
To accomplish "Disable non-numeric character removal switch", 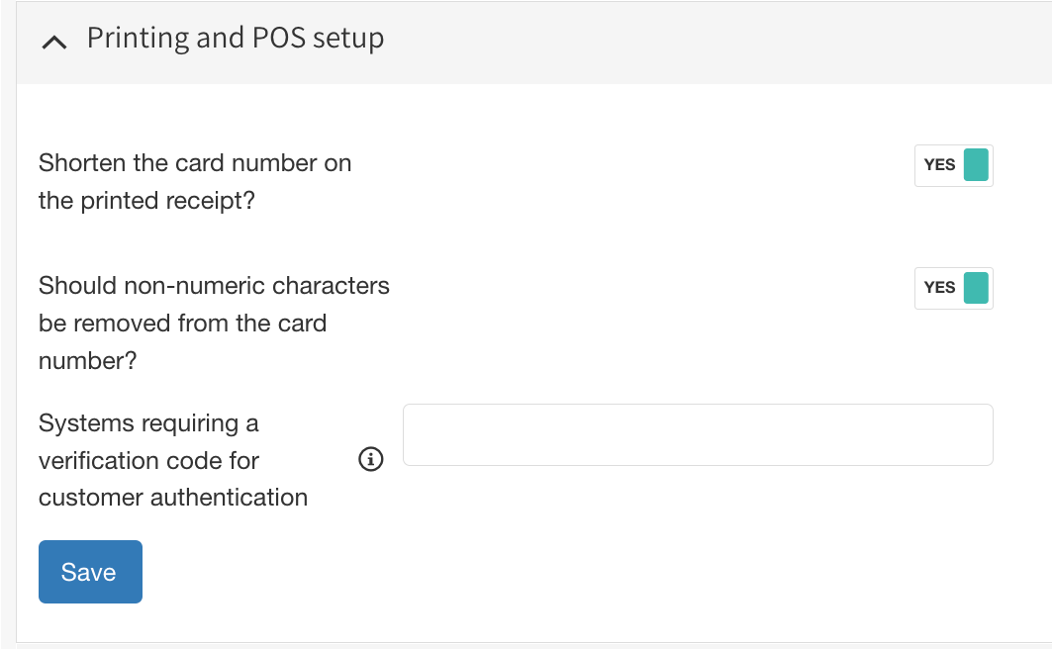I will (x=953, y=288).
